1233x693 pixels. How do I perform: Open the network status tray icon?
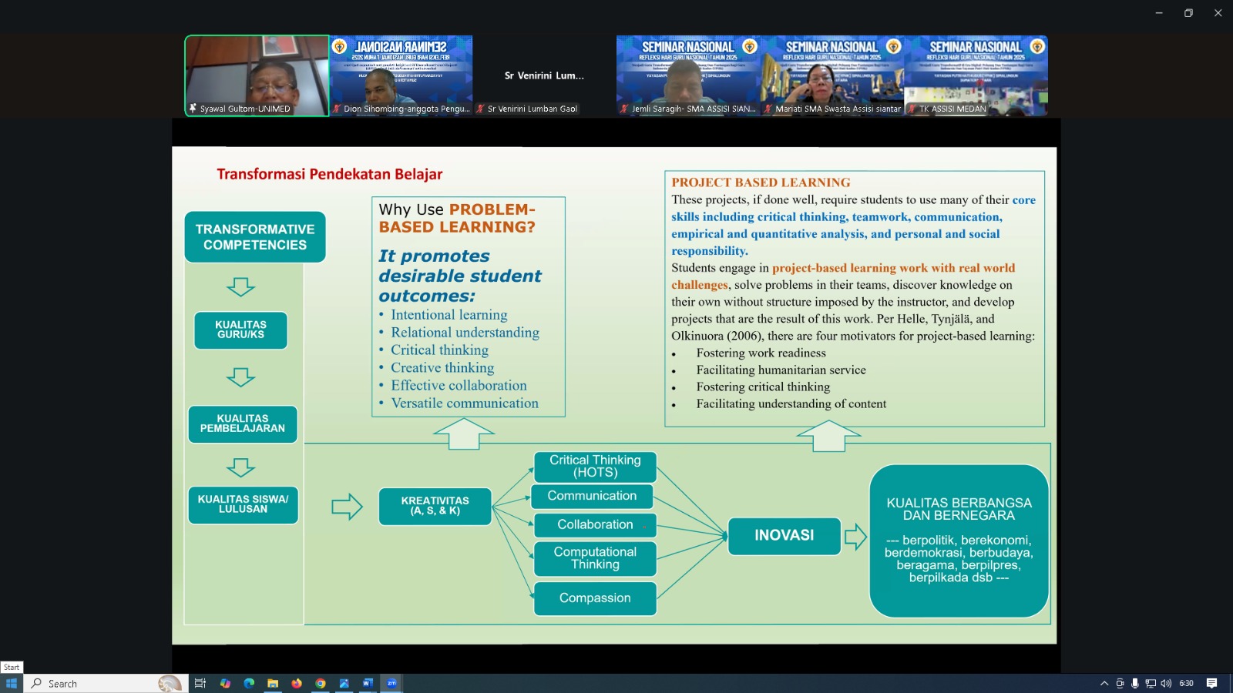1151,683
